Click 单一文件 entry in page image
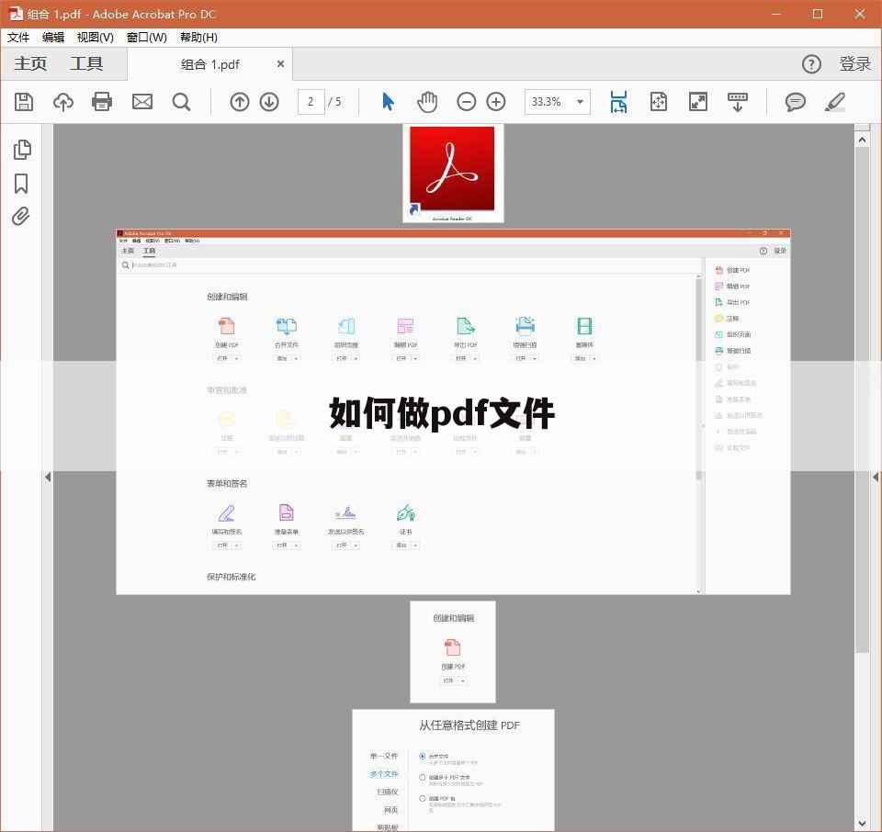 point(384,756)
